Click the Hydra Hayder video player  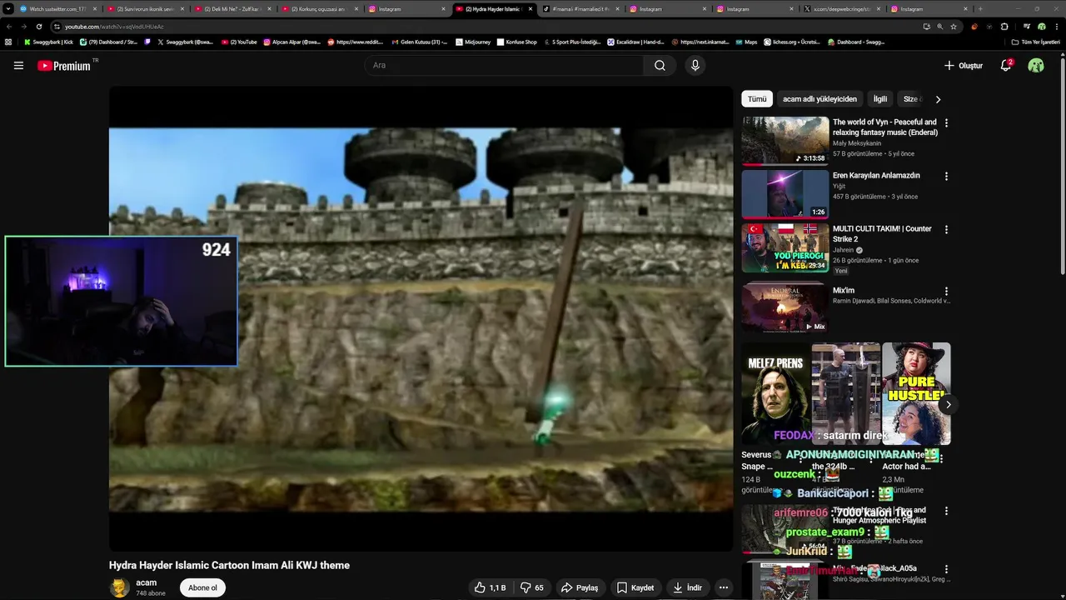(x=421, y=319)
